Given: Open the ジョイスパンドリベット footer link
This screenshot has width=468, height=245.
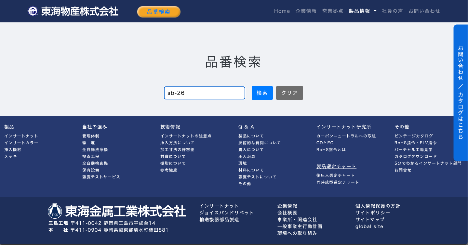Looking at the screenshot, I should pos(227,213).
